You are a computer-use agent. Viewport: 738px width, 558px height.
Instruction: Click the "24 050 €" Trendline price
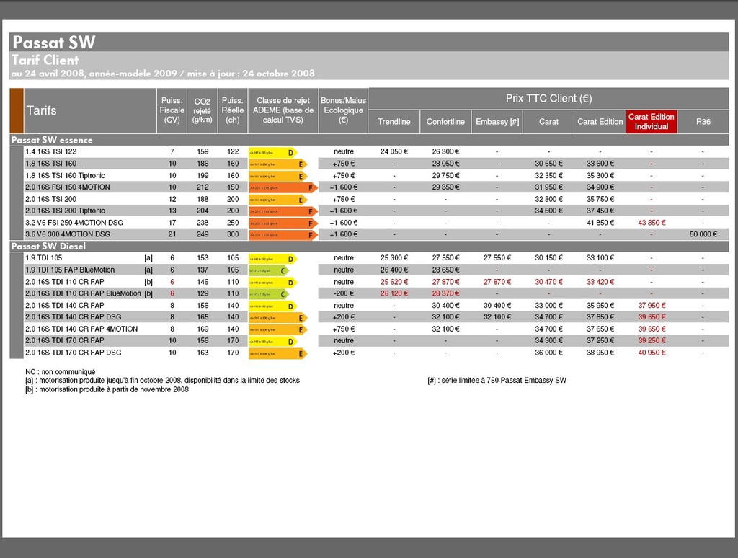click(x=394, y=151)
